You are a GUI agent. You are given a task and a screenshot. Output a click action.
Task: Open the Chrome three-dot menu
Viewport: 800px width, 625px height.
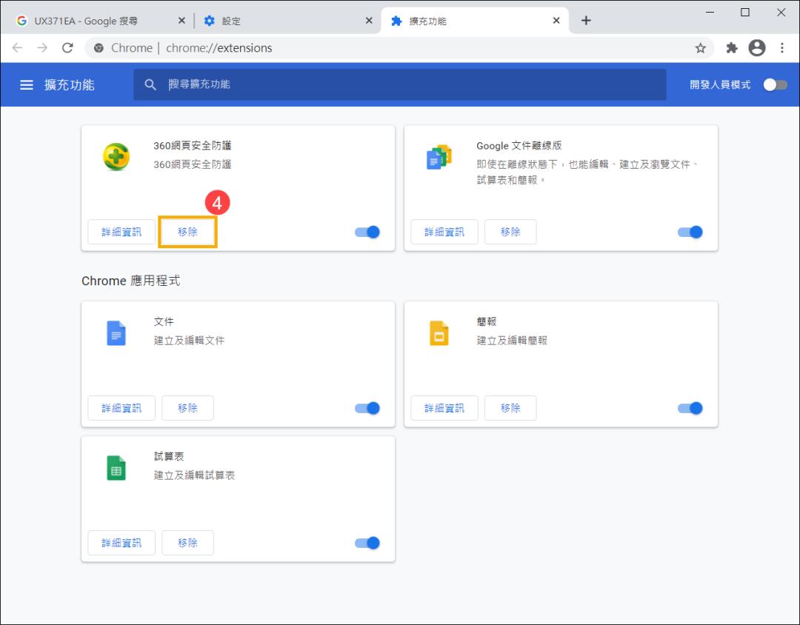(782, 47)
